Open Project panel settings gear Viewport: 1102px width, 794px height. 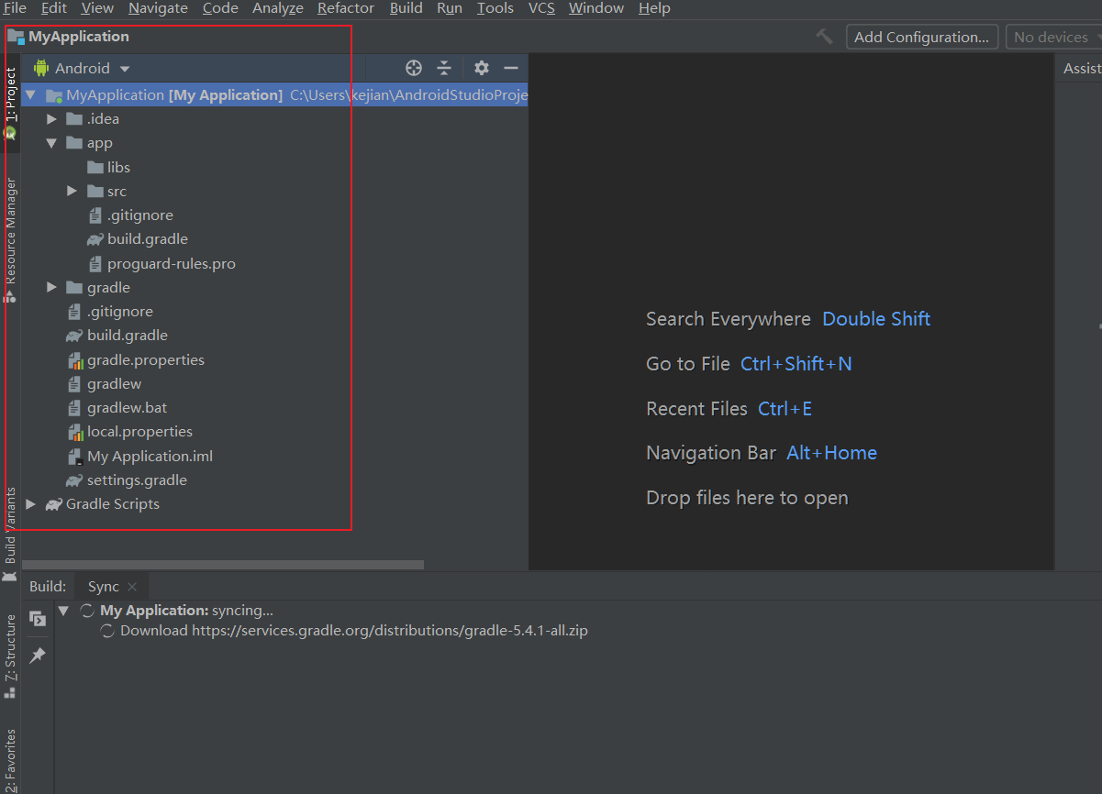click(482, 68)
